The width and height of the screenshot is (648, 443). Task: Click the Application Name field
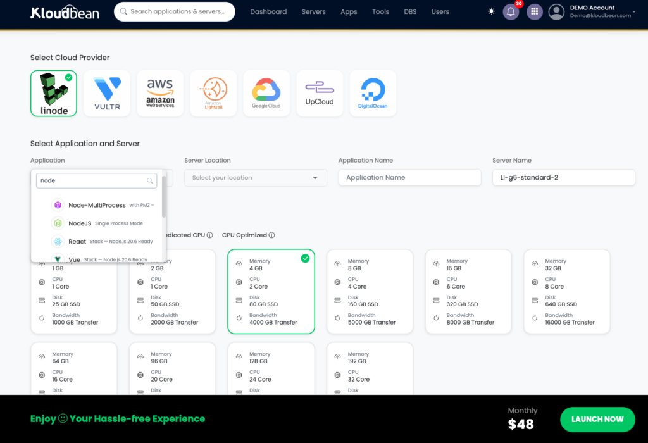point(409,178)
